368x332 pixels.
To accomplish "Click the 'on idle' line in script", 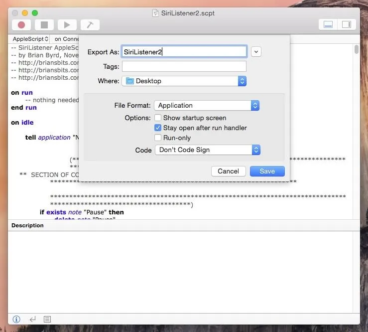I will point(22,123).
